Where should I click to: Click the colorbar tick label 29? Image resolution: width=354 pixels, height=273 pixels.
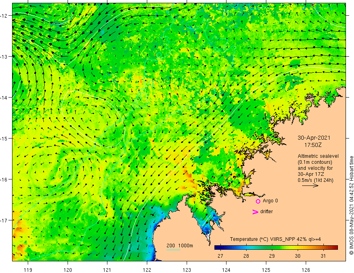point(272,256)
